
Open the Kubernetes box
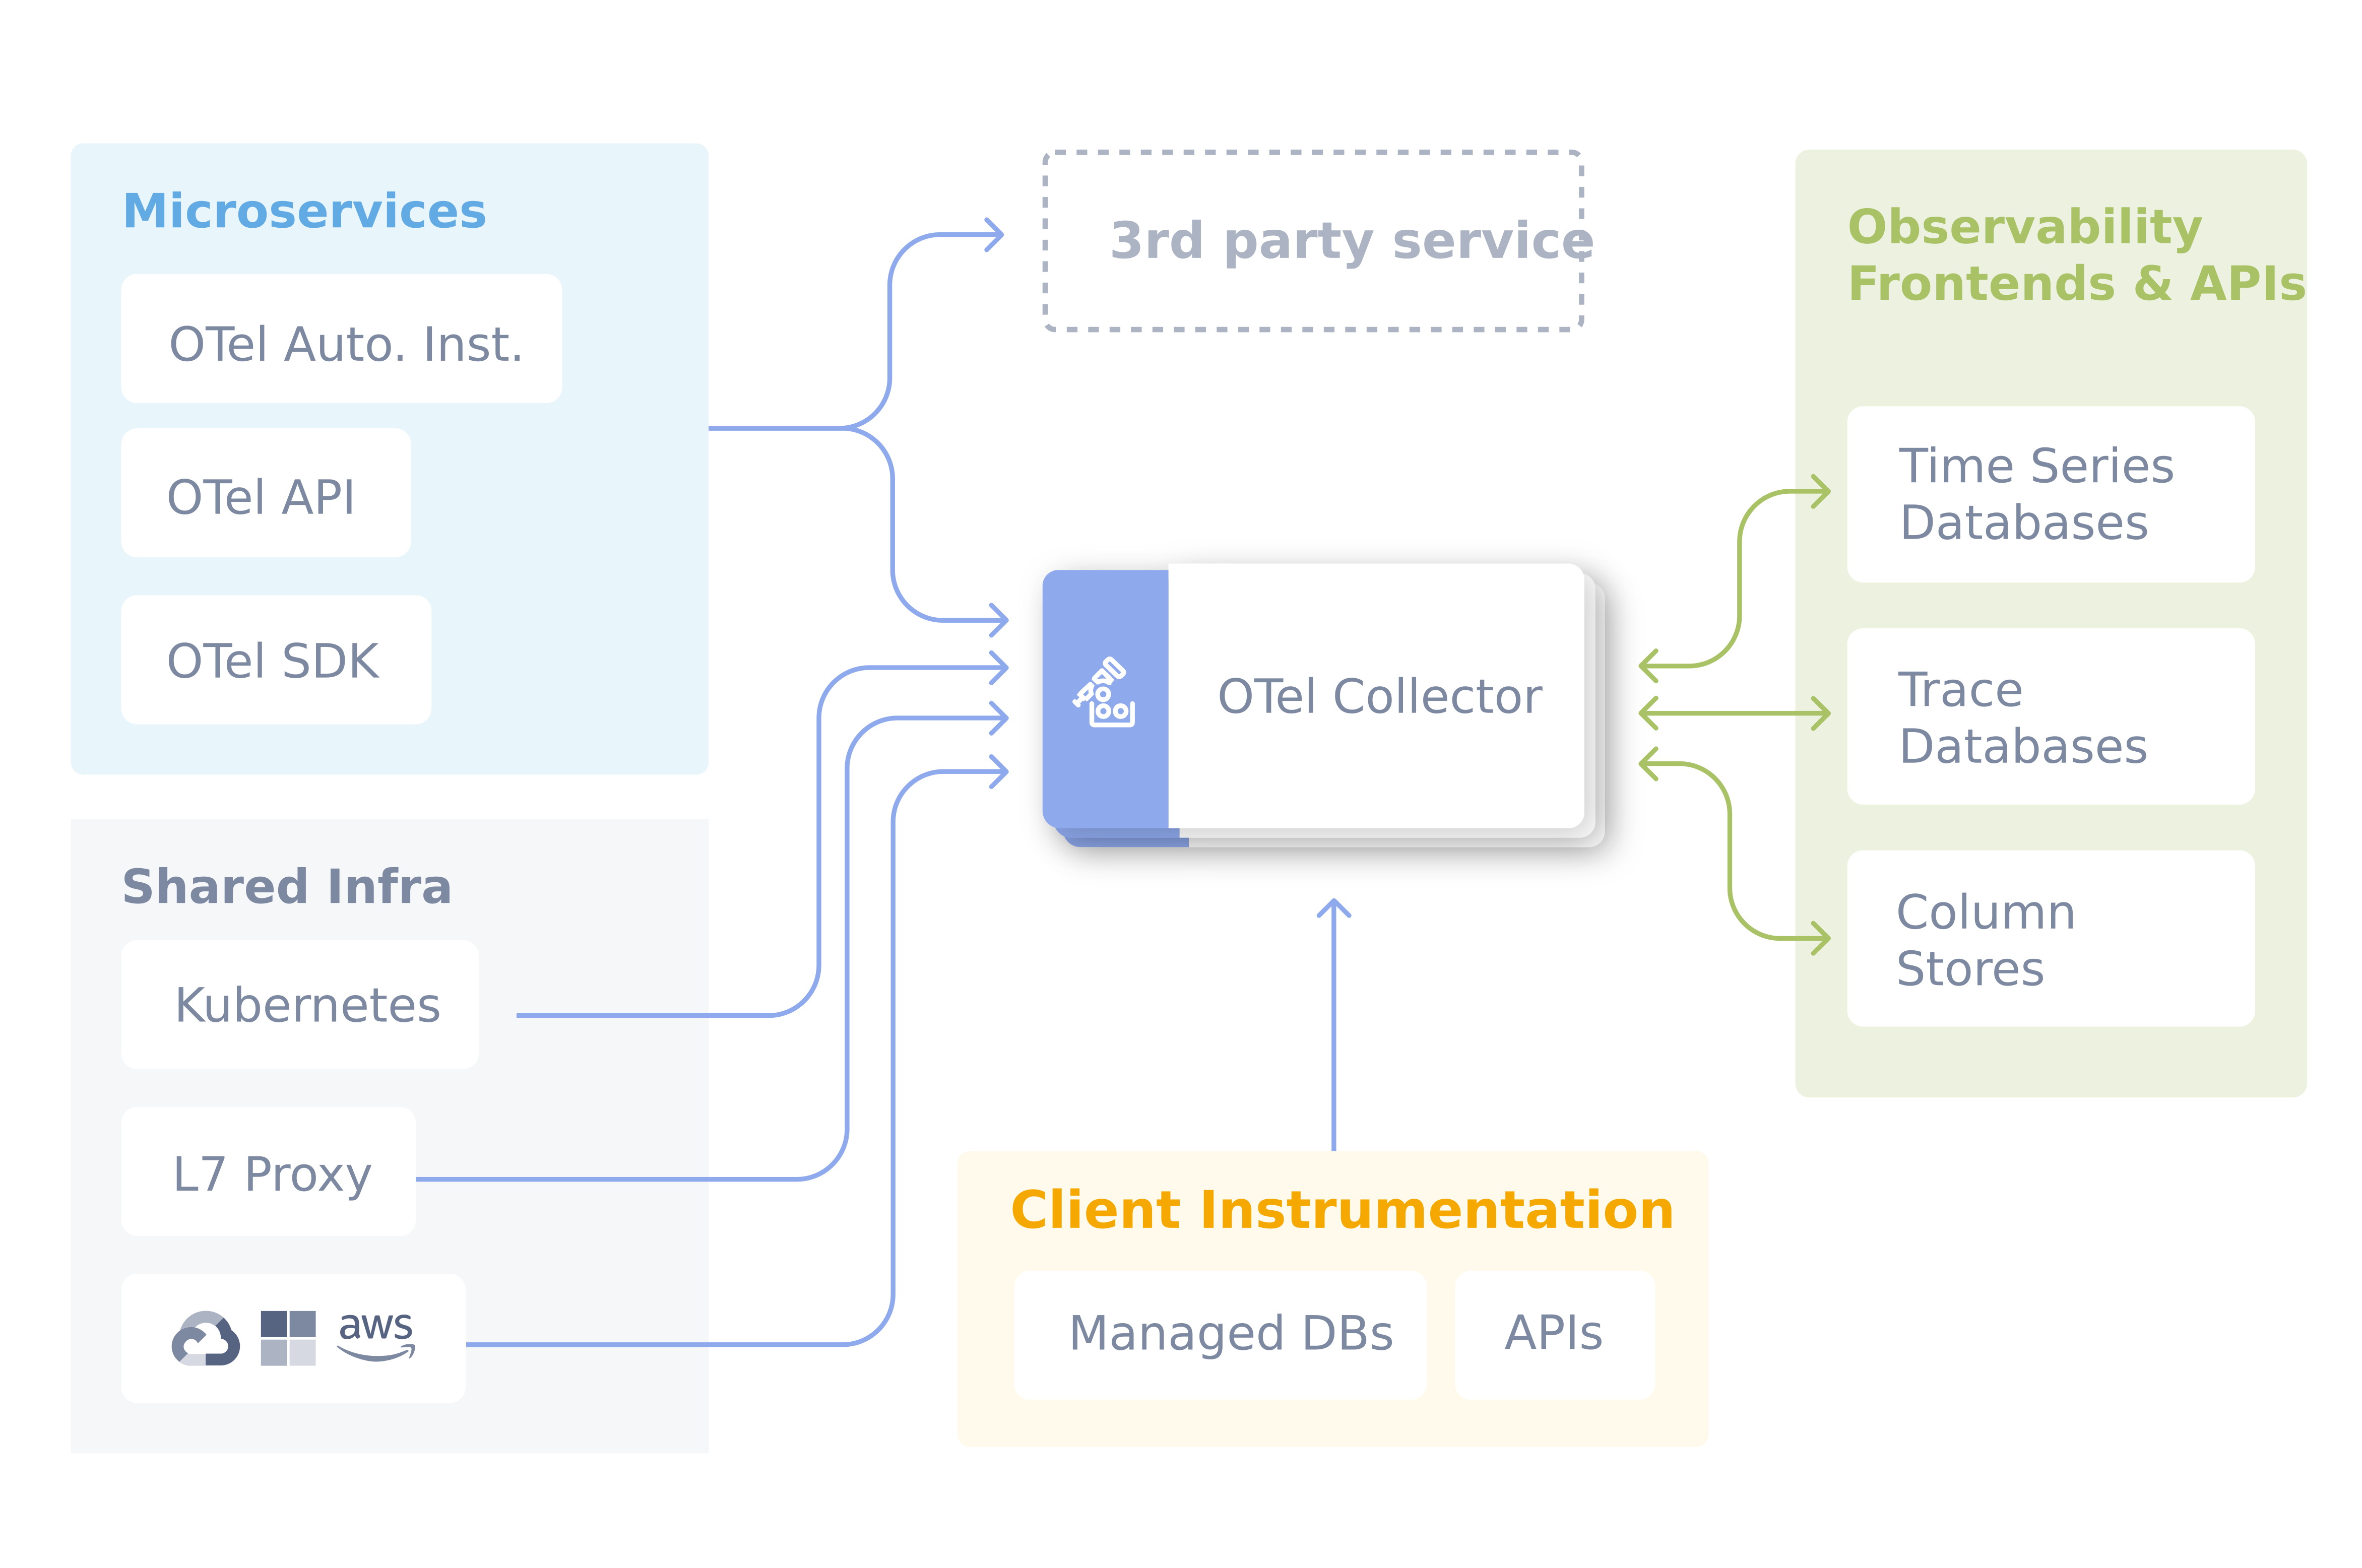click(x=300, y=1005)
